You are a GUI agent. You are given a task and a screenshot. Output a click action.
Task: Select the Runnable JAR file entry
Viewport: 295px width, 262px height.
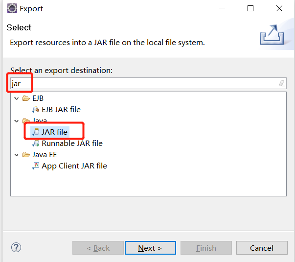(x=72, y=143)
